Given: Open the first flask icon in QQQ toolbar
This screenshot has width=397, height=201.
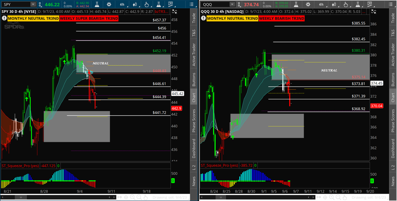Looking at the screenshot, I should (x=296, y=4).
